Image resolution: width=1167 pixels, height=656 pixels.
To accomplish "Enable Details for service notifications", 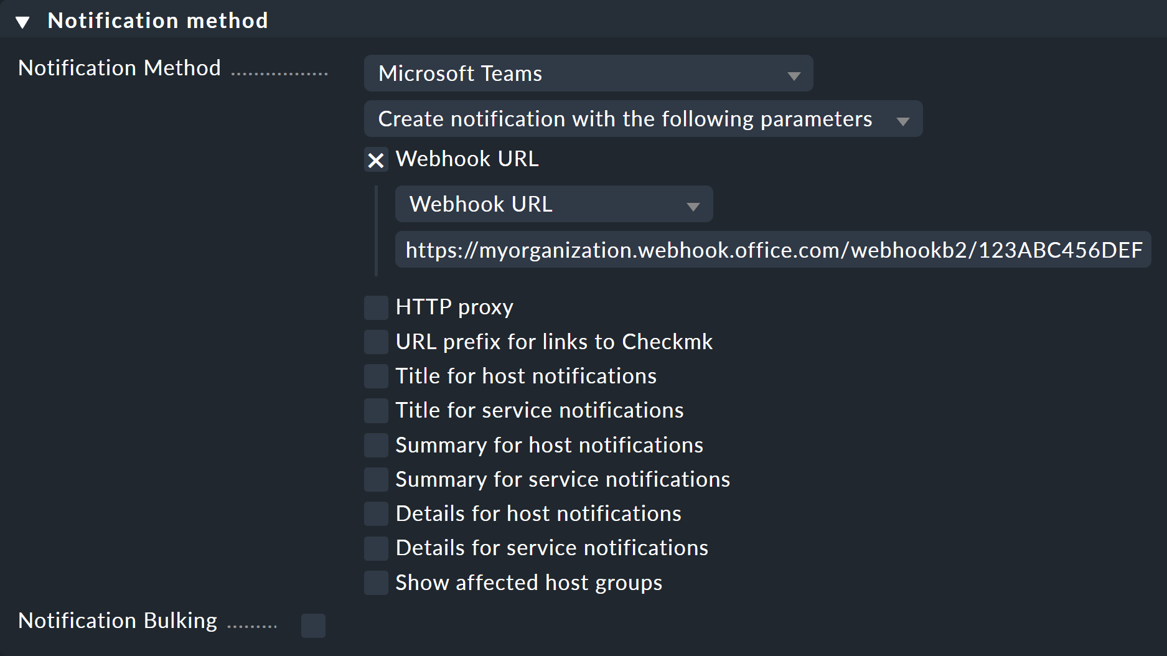I will [x=376, y=548].
